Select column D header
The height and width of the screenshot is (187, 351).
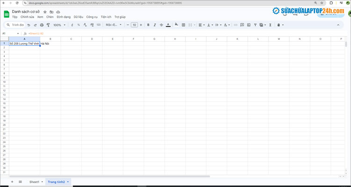point(92,39)
